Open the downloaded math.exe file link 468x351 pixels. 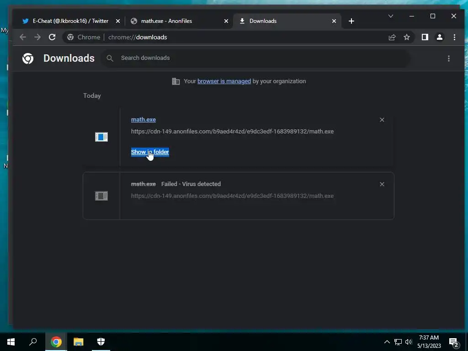[143, 120]
